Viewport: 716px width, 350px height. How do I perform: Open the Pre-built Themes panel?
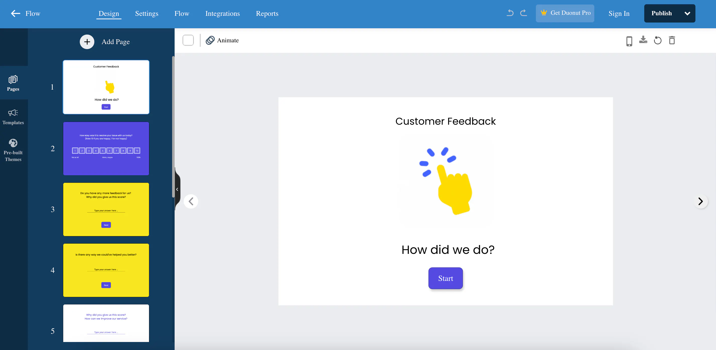[13, 150]
